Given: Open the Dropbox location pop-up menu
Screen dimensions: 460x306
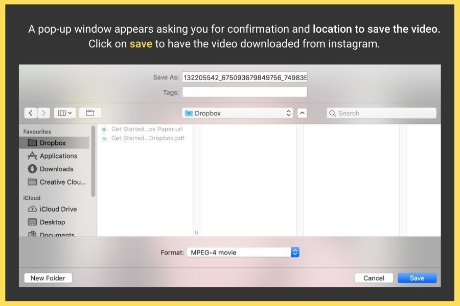Looking at the screenshot, I should [x=237, y=113].
